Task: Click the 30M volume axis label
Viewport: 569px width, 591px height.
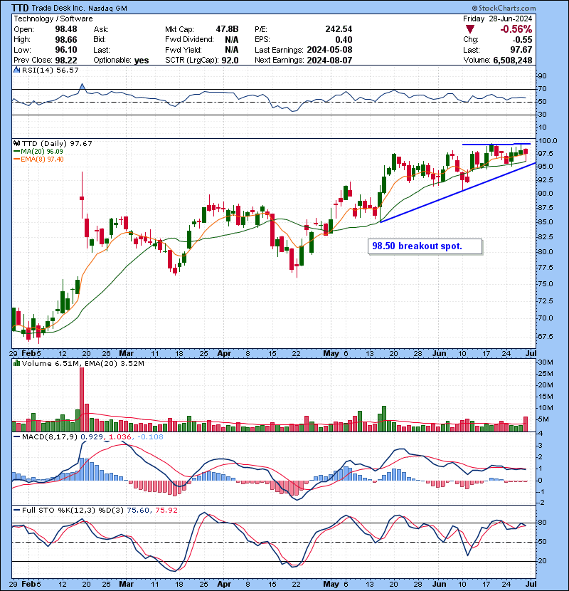Action: tap(546, 362)
